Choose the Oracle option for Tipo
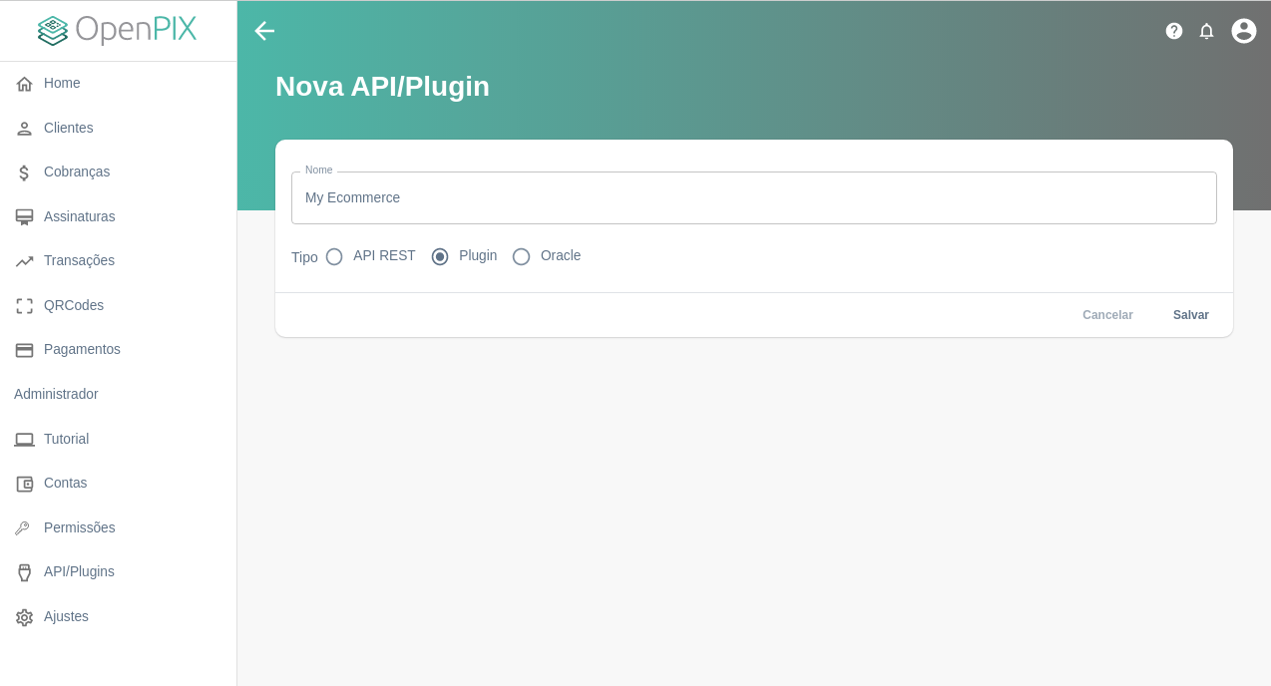Screen dimensions: 1271x686 pos(521,256)
